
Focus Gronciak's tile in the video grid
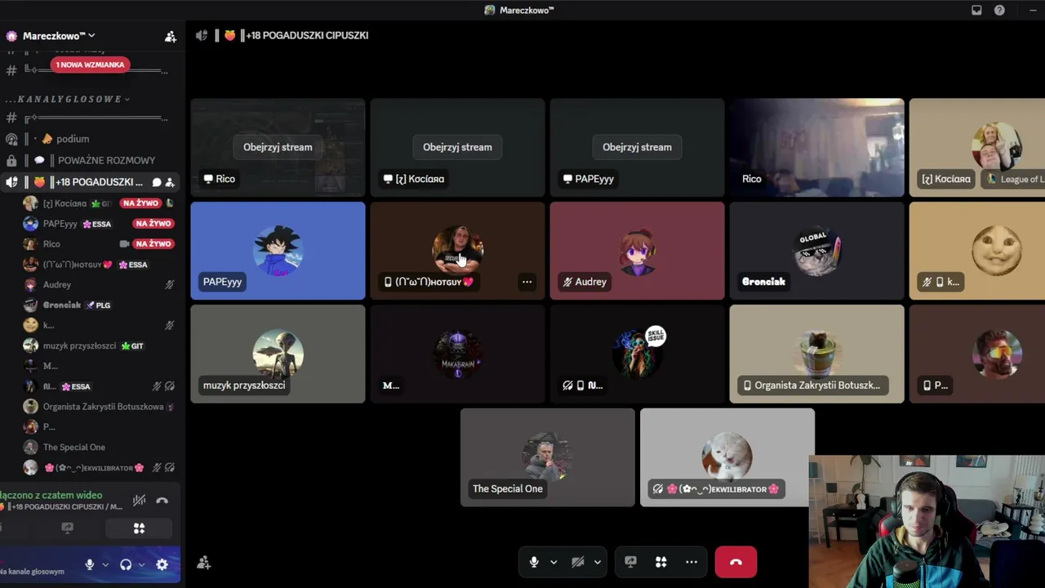coord(816,251)
